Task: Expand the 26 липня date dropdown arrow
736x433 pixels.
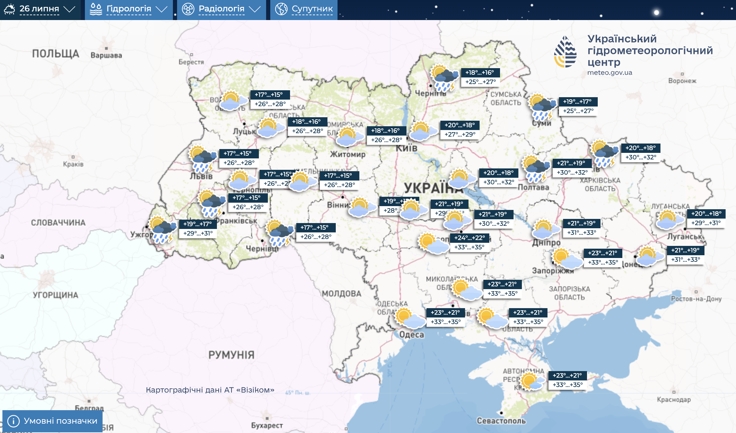Action: pos(70,9)
